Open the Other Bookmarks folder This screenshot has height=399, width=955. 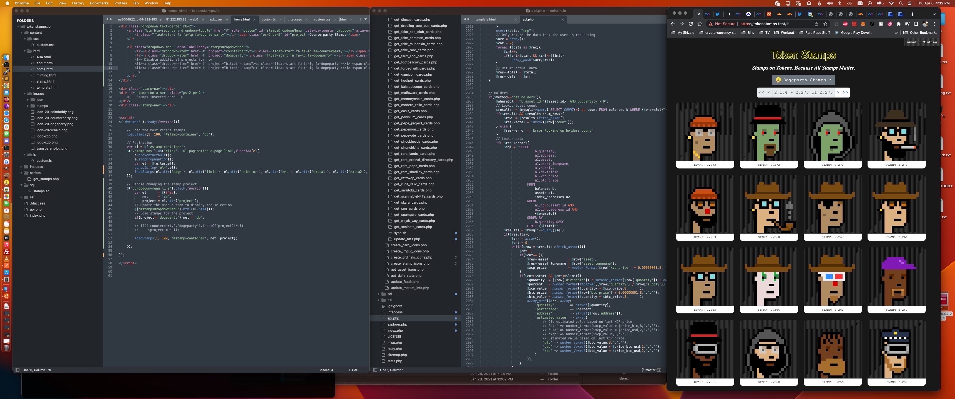click(x=920, y=33)
